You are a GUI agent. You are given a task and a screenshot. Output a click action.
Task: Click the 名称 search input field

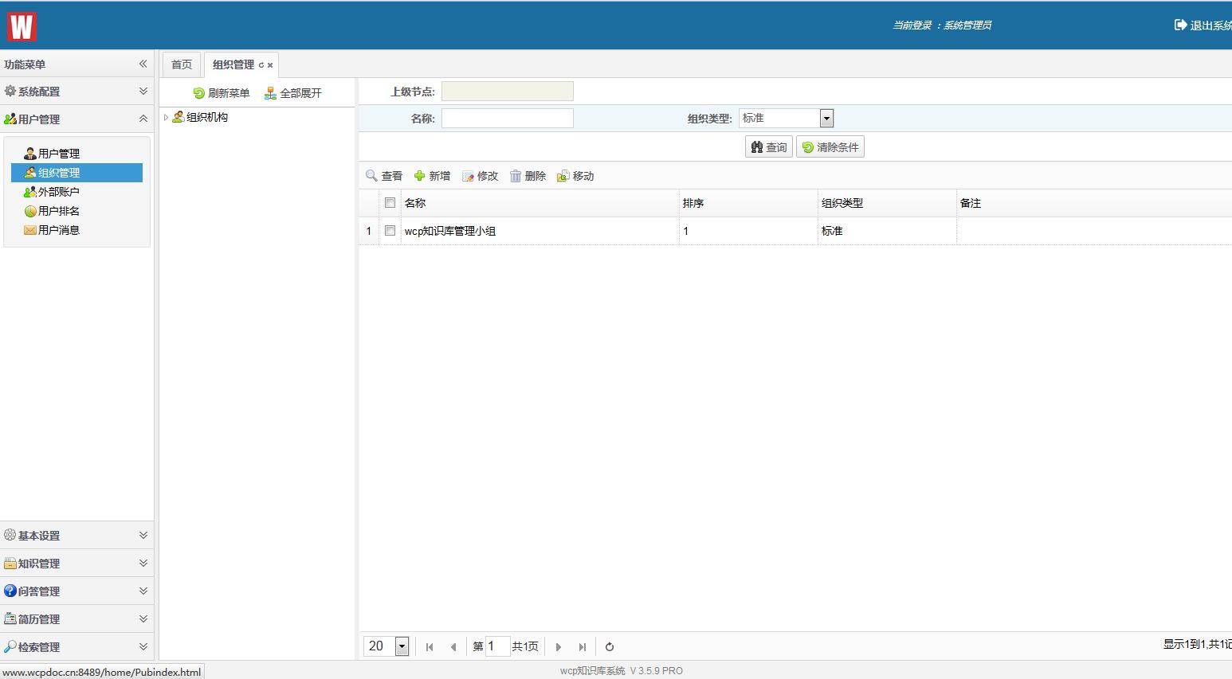508,119
